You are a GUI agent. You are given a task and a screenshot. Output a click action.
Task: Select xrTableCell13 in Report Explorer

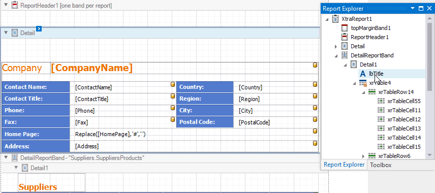pos(404,128)
